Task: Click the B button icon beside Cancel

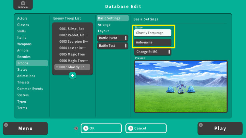Action: [x=131, y=128]
